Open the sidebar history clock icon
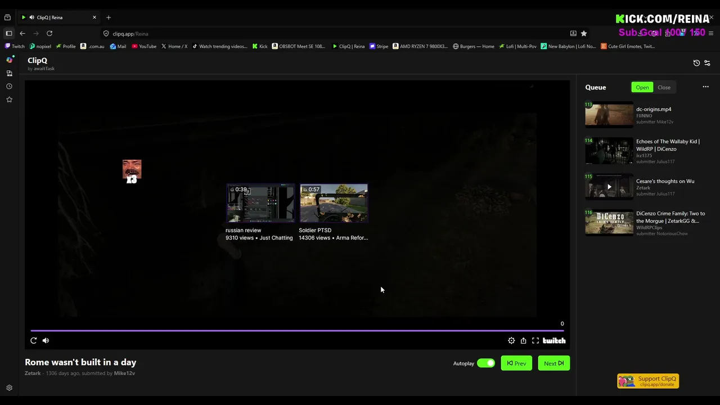This screenshot has height=405, width=720. coord(9,86)
